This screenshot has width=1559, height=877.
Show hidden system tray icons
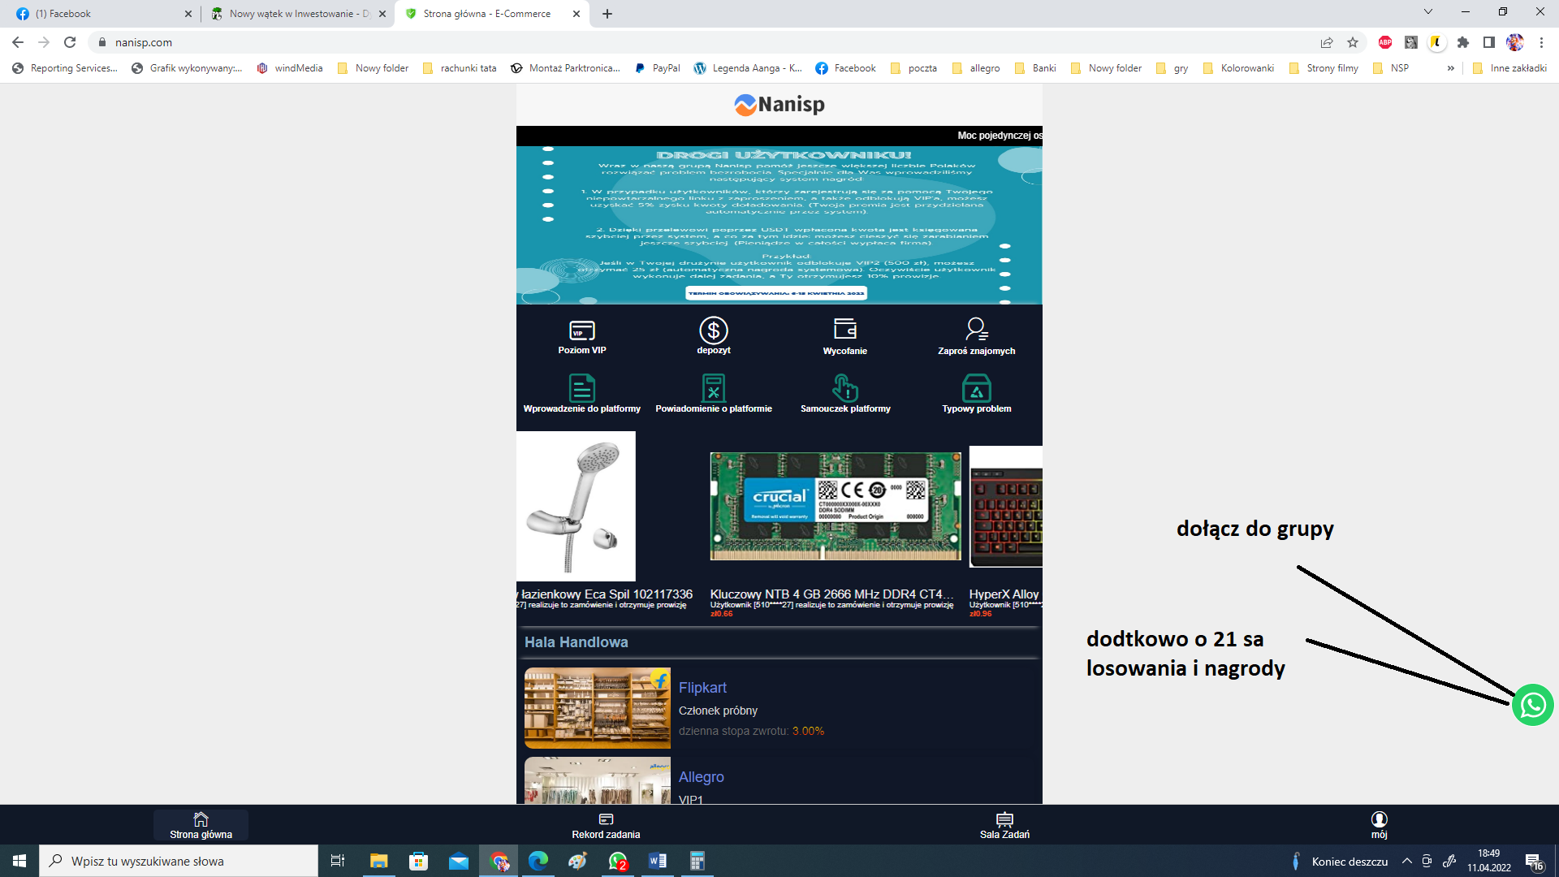1407,861
